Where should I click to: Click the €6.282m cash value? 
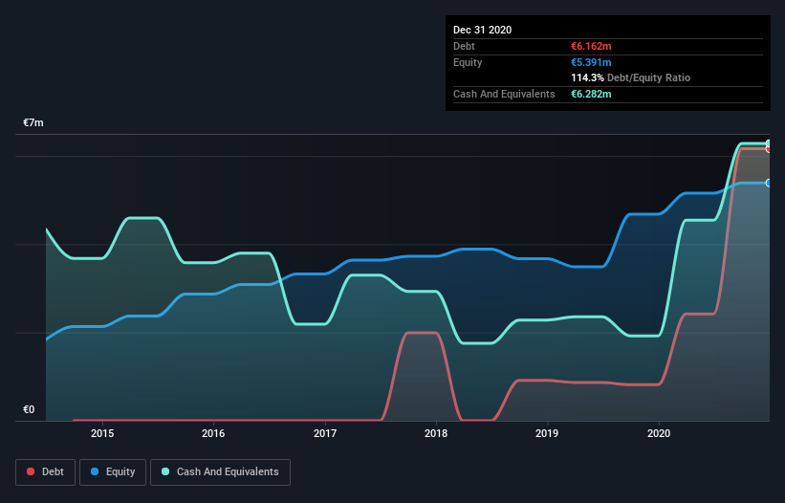(x=591, y=94)
